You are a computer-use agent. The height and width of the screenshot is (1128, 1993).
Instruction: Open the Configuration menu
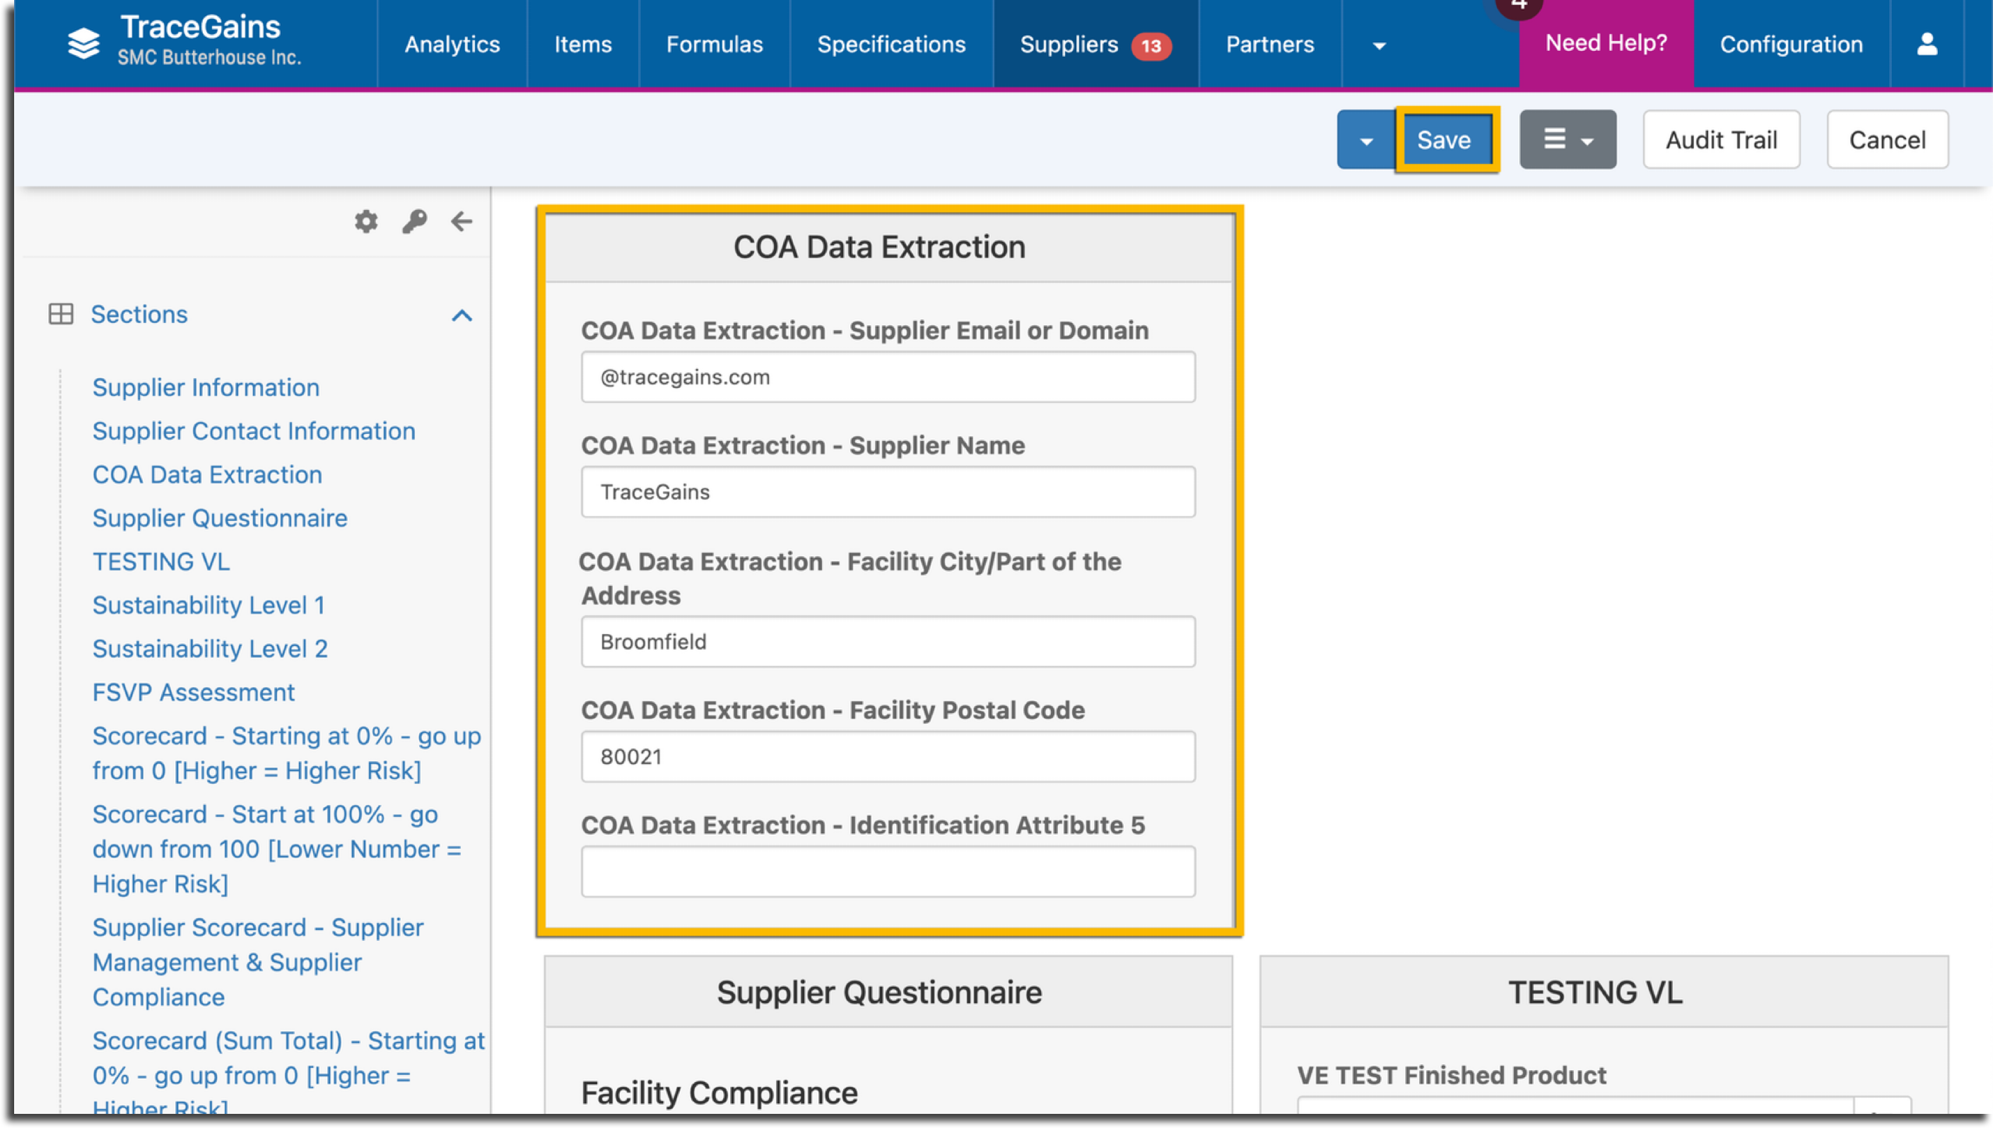click(x=1791, y=44)
